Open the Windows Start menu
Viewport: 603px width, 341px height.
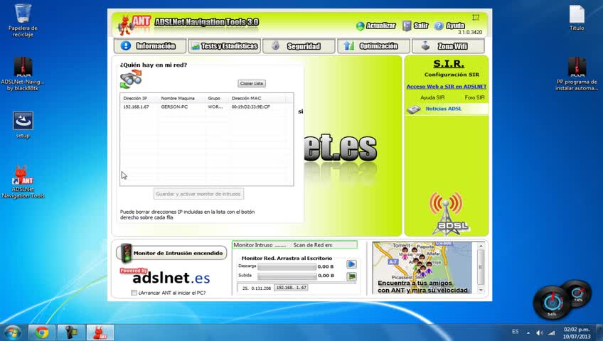pyautogui.click(x=12, y=332)
